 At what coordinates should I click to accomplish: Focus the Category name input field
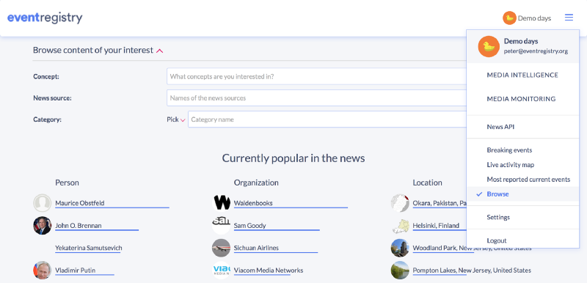click(327, 120)
